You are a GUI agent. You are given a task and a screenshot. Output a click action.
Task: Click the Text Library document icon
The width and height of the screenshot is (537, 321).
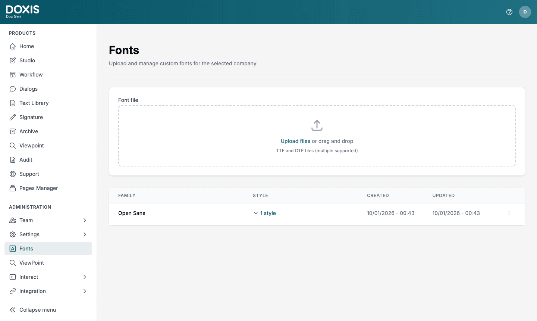[x=13, y=103]
